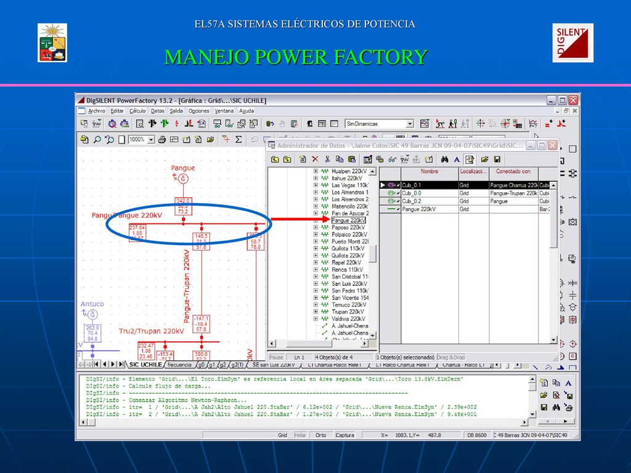Expand the Temuco 220kV tree node
The width and height of the screenshot is (631, 473).
pyautogui.click(x=315, y=305)
